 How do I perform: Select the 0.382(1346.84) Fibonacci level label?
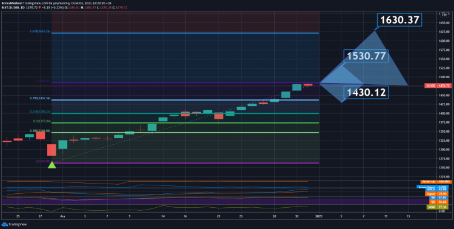pos(40,131)
